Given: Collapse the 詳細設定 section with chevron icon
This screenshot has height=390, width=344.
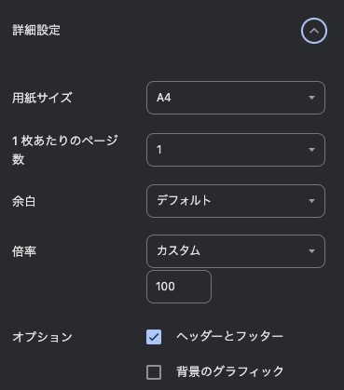Looking at the screenshot, I should click(x=314, y=31).
